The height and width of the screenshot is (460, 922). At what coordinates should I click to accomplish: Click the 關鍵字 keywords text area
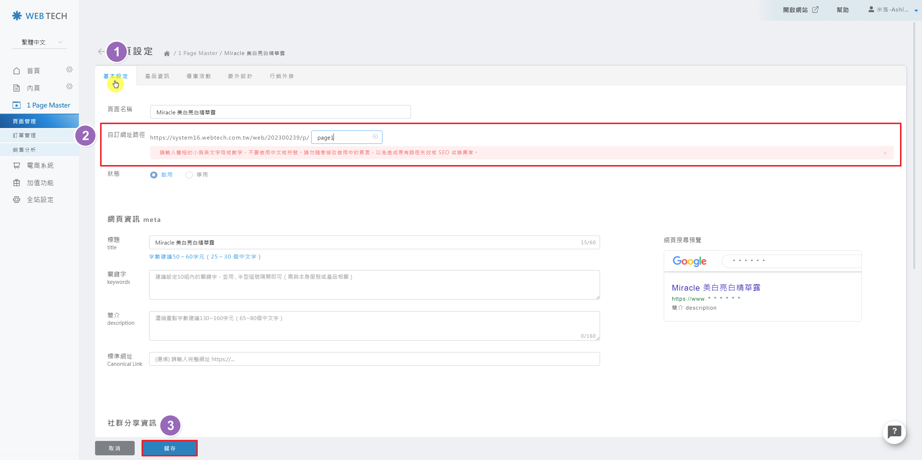tap(374, 285)
